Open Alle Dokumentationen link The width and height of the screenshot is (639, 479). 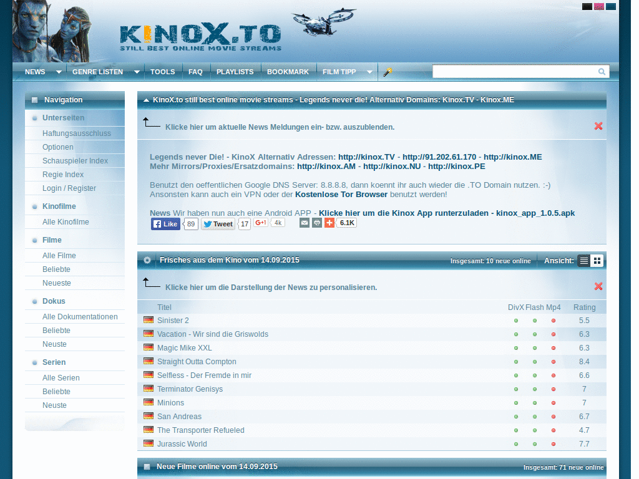(80, 317)
